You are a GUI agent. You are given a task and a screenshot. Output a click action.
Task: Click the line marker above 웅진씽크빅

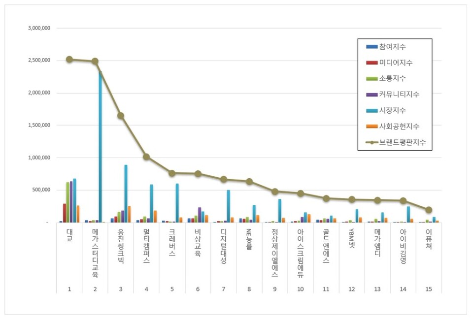click(121, 116)
